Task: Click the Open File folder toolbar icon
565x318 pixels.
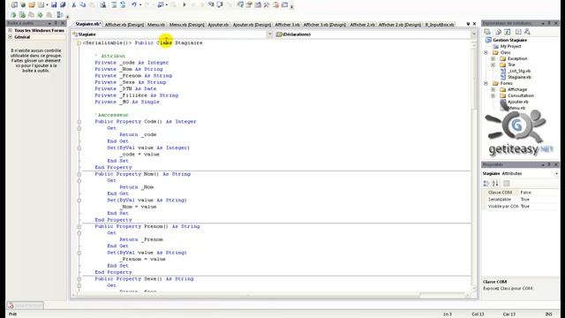Action: (32, 4)
